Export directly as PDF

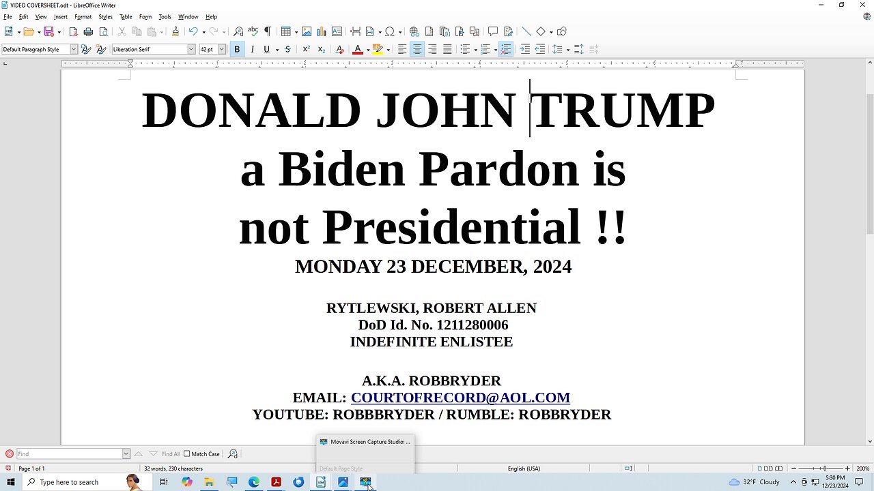73,31
